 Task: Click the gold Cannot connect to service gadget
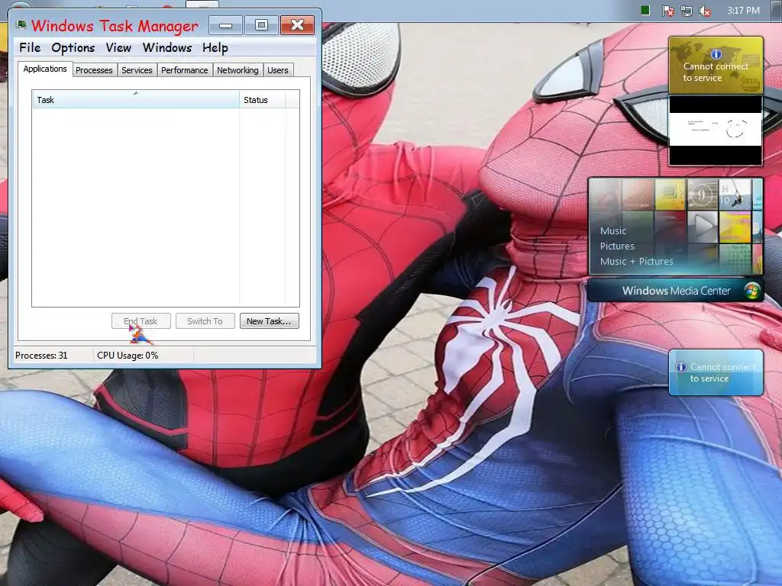[x=716, y=65]
